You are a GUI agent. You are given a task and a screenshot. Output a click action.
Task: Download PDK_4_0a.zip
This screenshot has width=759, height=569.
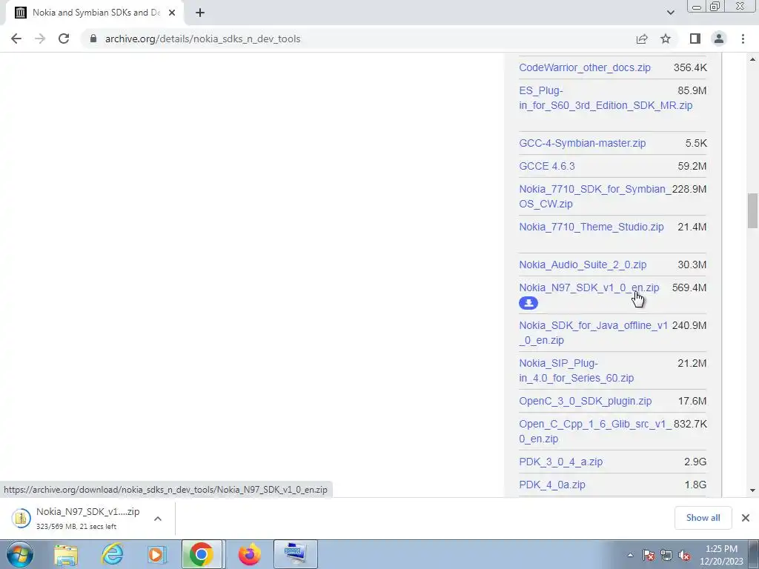(x=551, y=485)
